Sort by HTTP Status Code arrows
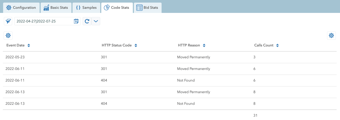This screenshot has width=340, height=120. point(136,45)
